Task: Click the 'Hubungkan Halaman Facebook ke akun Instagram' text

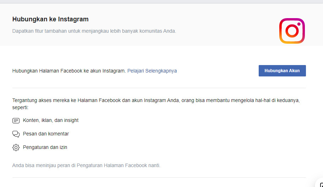Action: pyautogui.click(x=69, y=71)
